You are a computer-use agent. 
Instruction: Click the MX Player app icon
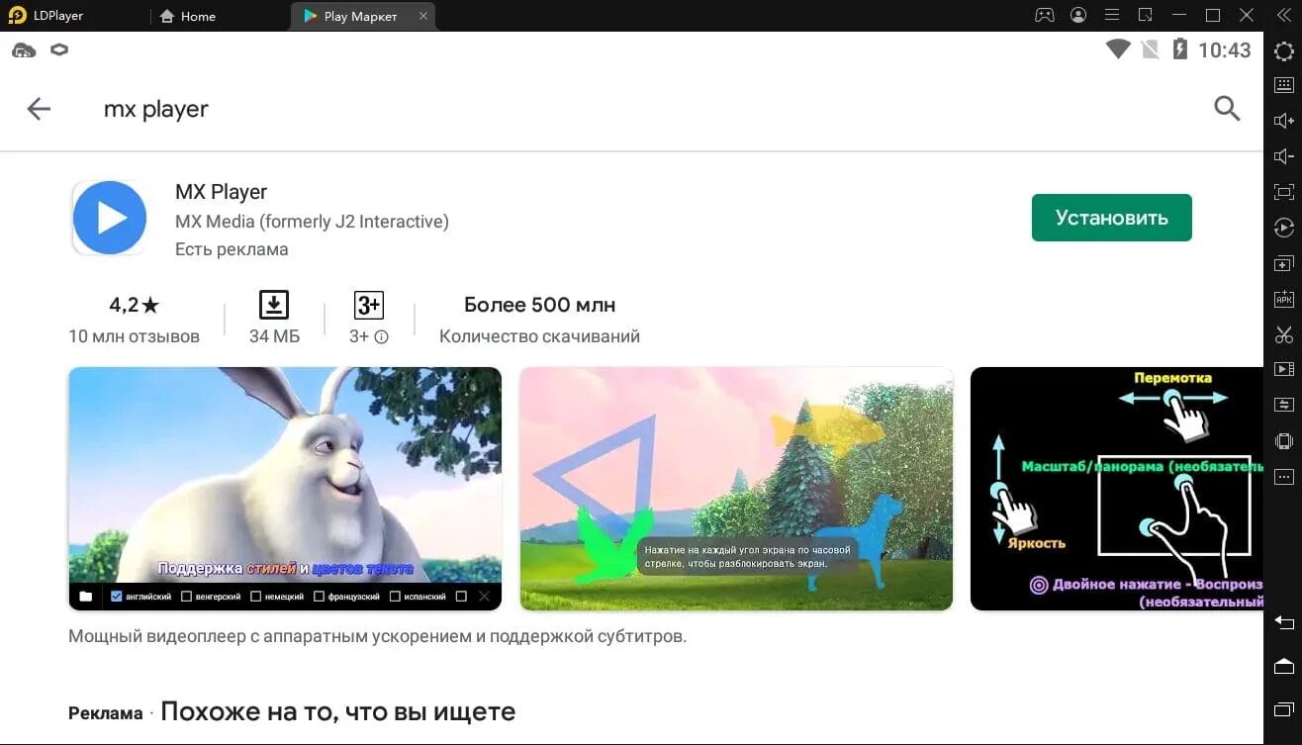pos(109,218)
